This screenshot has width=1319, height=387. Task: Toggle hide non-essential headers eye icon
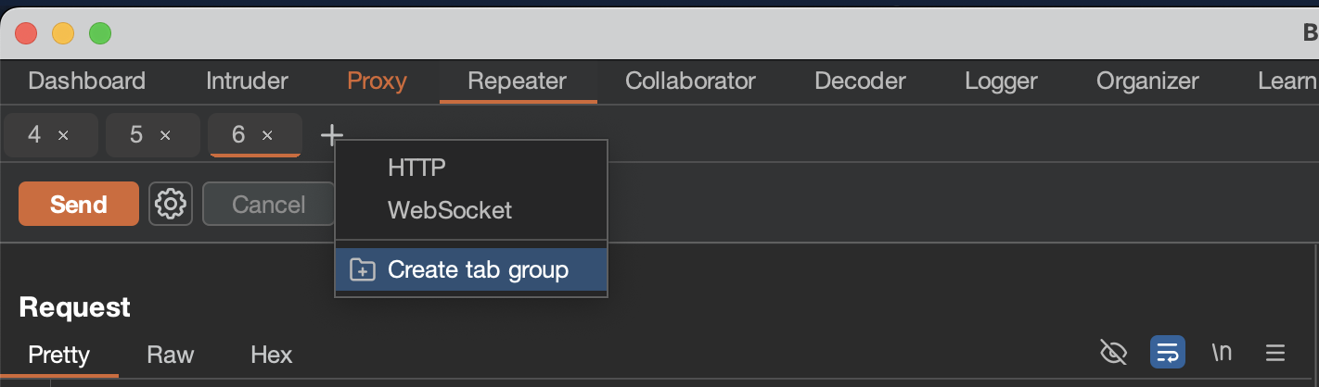pos(1113,353)
